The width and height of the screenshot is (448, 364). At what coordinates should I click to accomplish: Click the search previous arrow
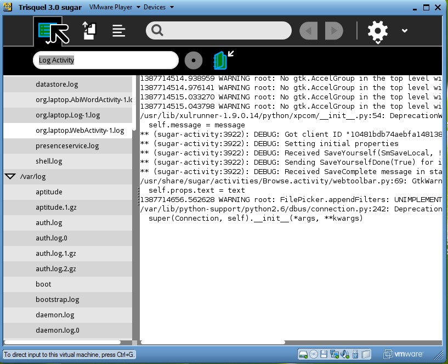click(309, 31)
